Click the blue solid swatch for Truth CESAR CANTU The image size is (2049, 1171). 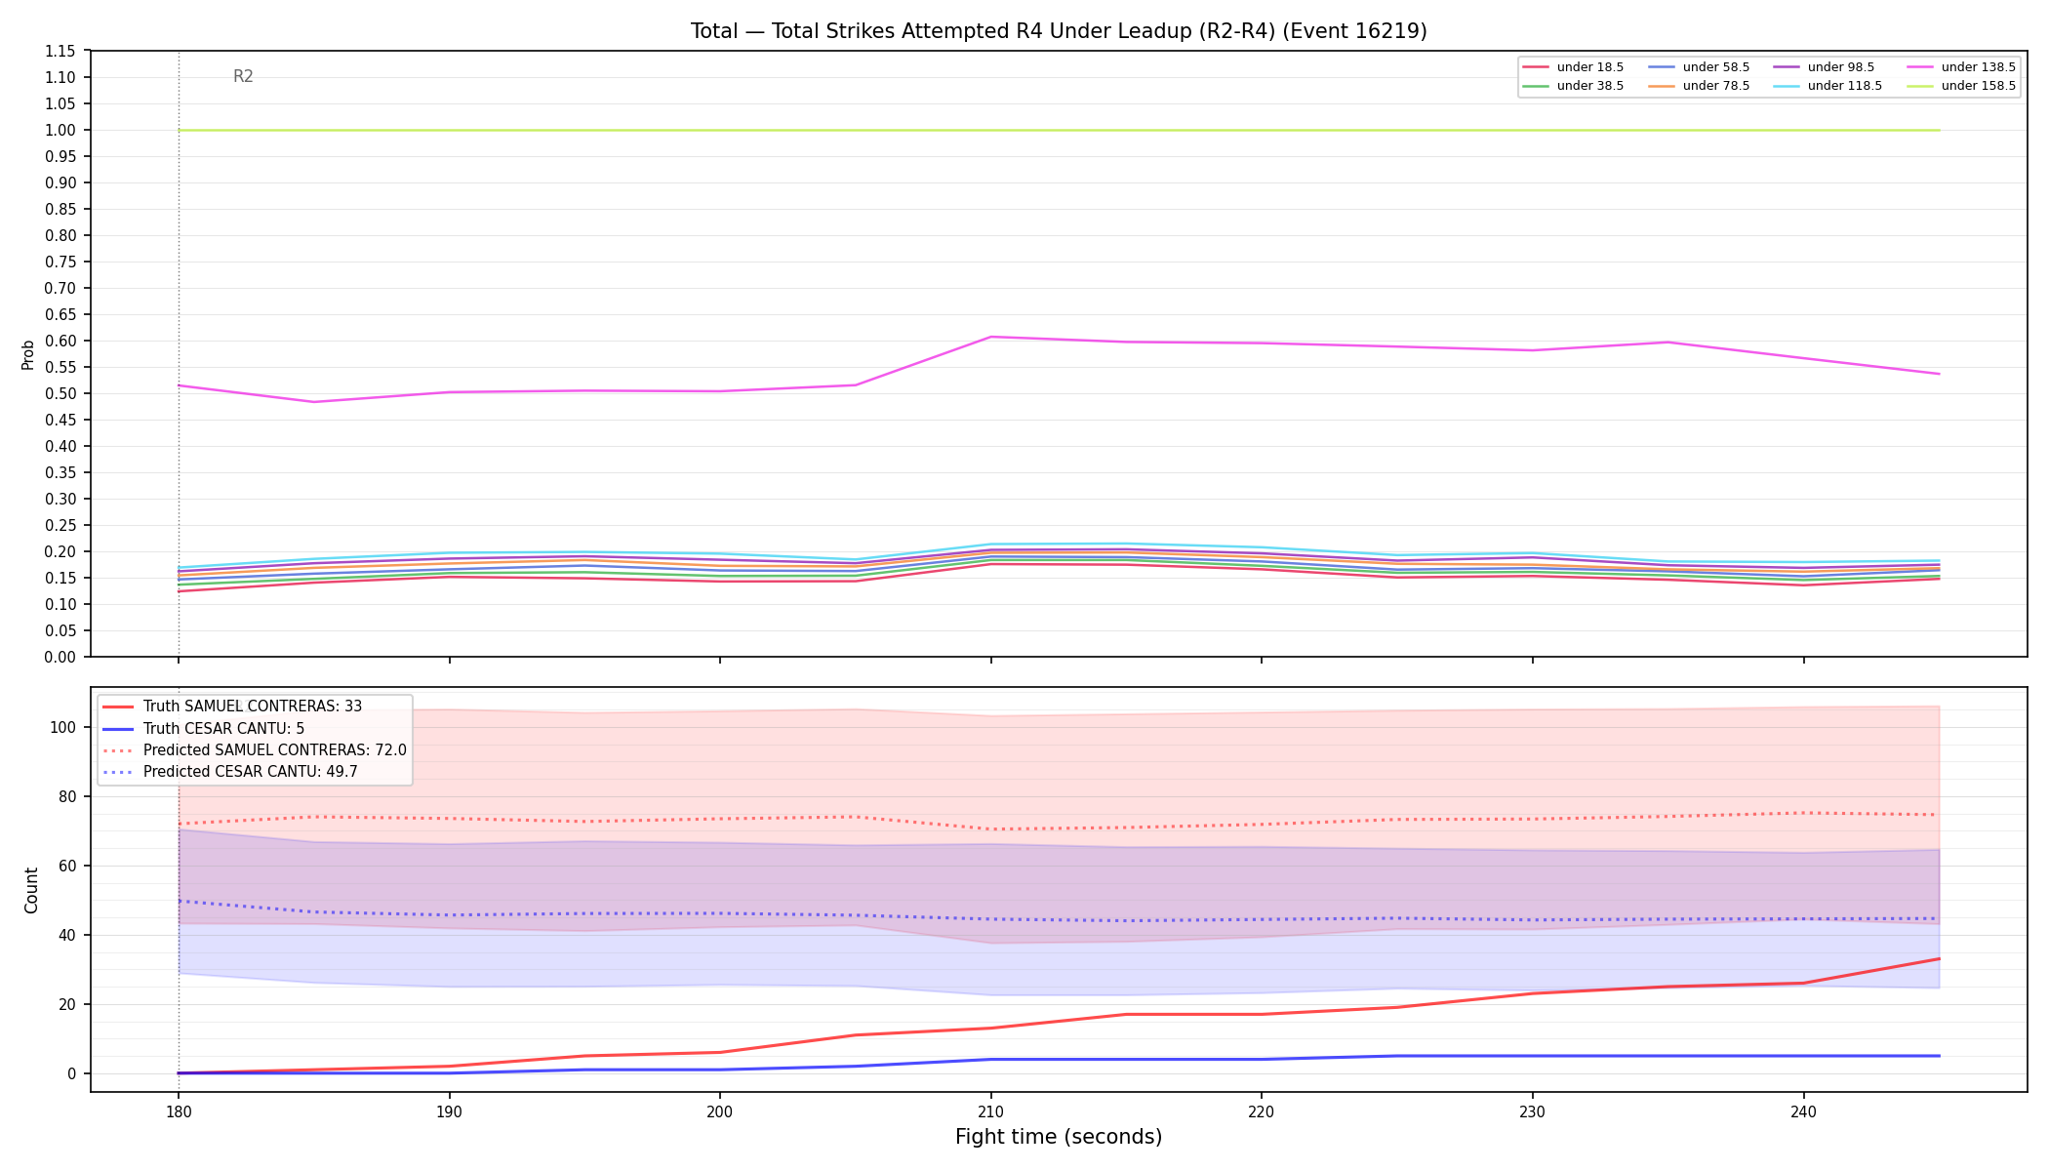[118, 728]
